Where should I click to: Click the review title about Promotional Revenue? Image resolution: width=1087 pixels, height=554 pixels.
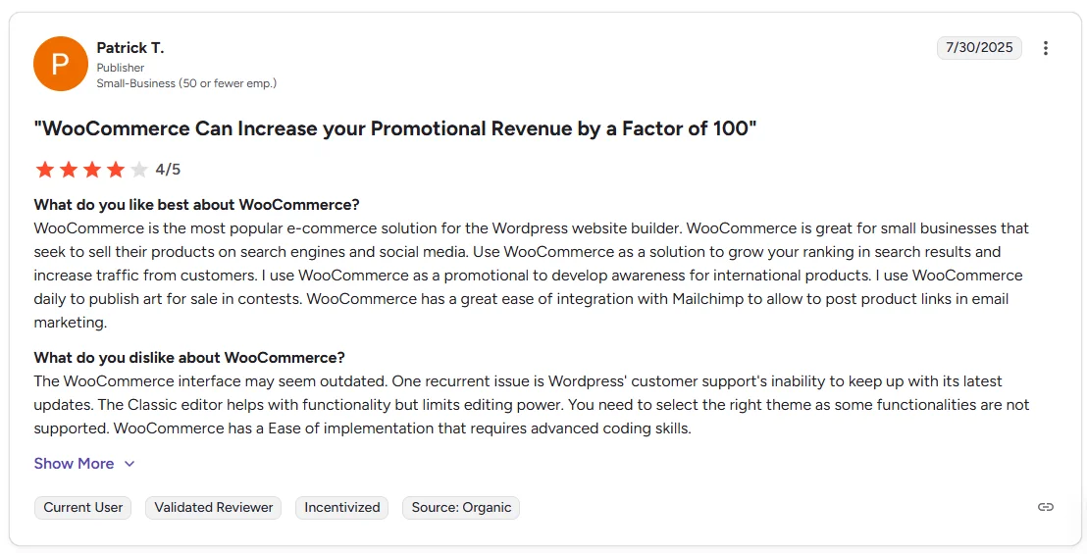[x=395, y=128]
